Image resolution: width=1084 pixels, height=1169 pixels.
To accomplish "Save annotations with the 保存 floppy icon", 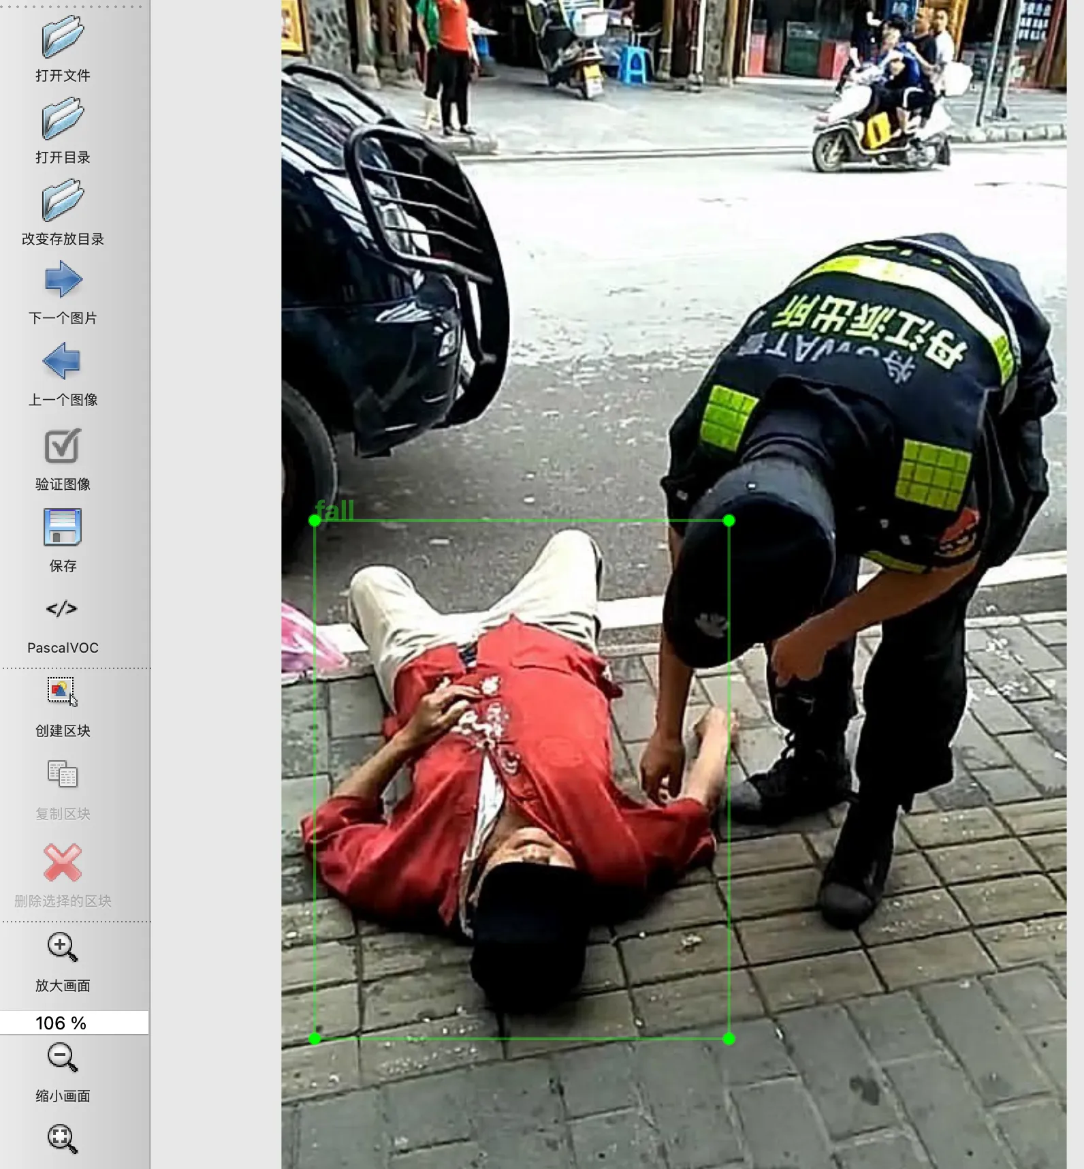I will [x=63, y=527].
